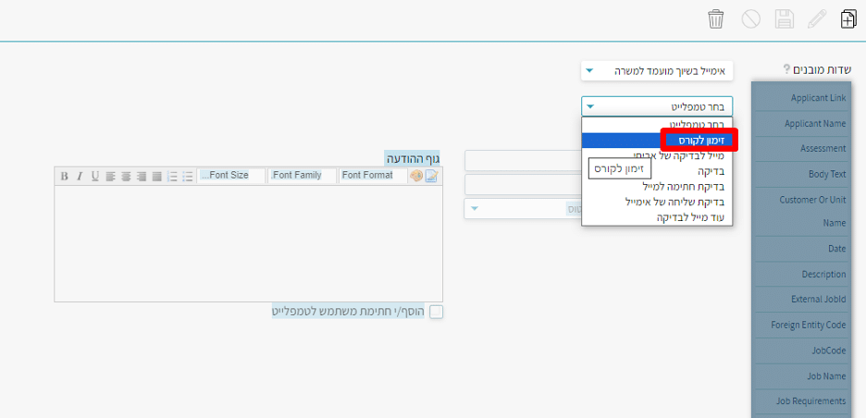Toggle bold formatting in the editor
The width and height of the screenshot is (866, 418).
pyautogui.click(x=64, y=176)
